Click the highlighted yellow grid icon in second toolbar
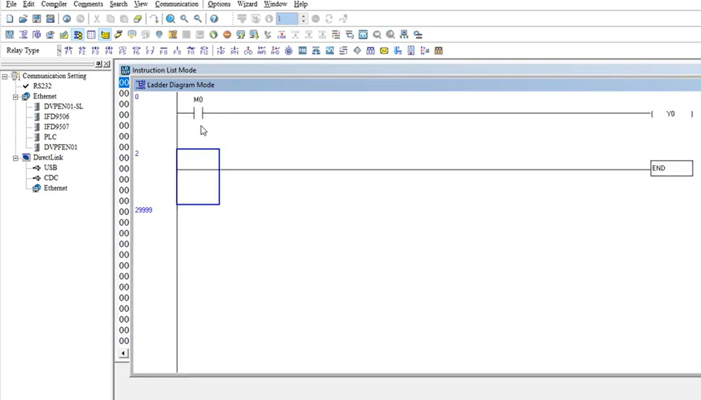 pos(105,35)
